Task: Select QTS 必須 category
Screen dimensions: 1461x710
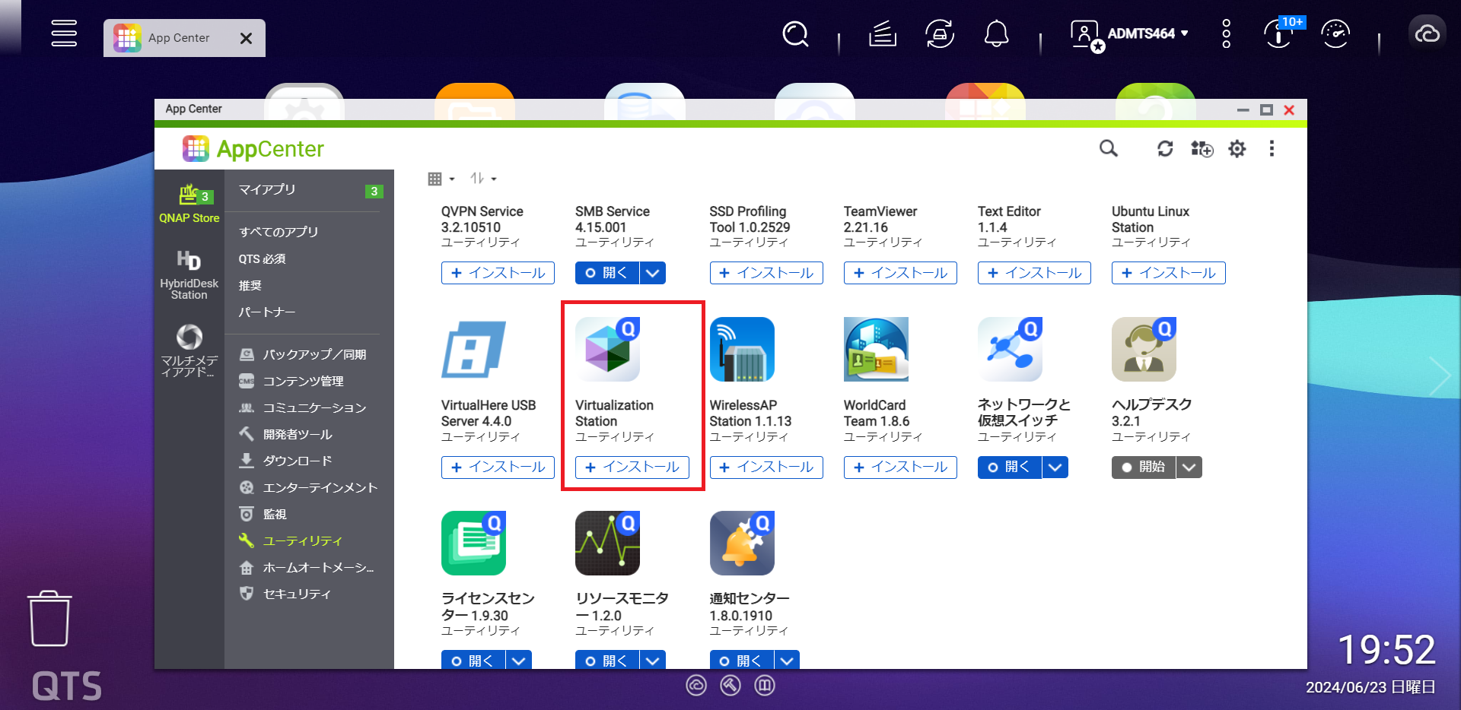Action: point(263,258)
